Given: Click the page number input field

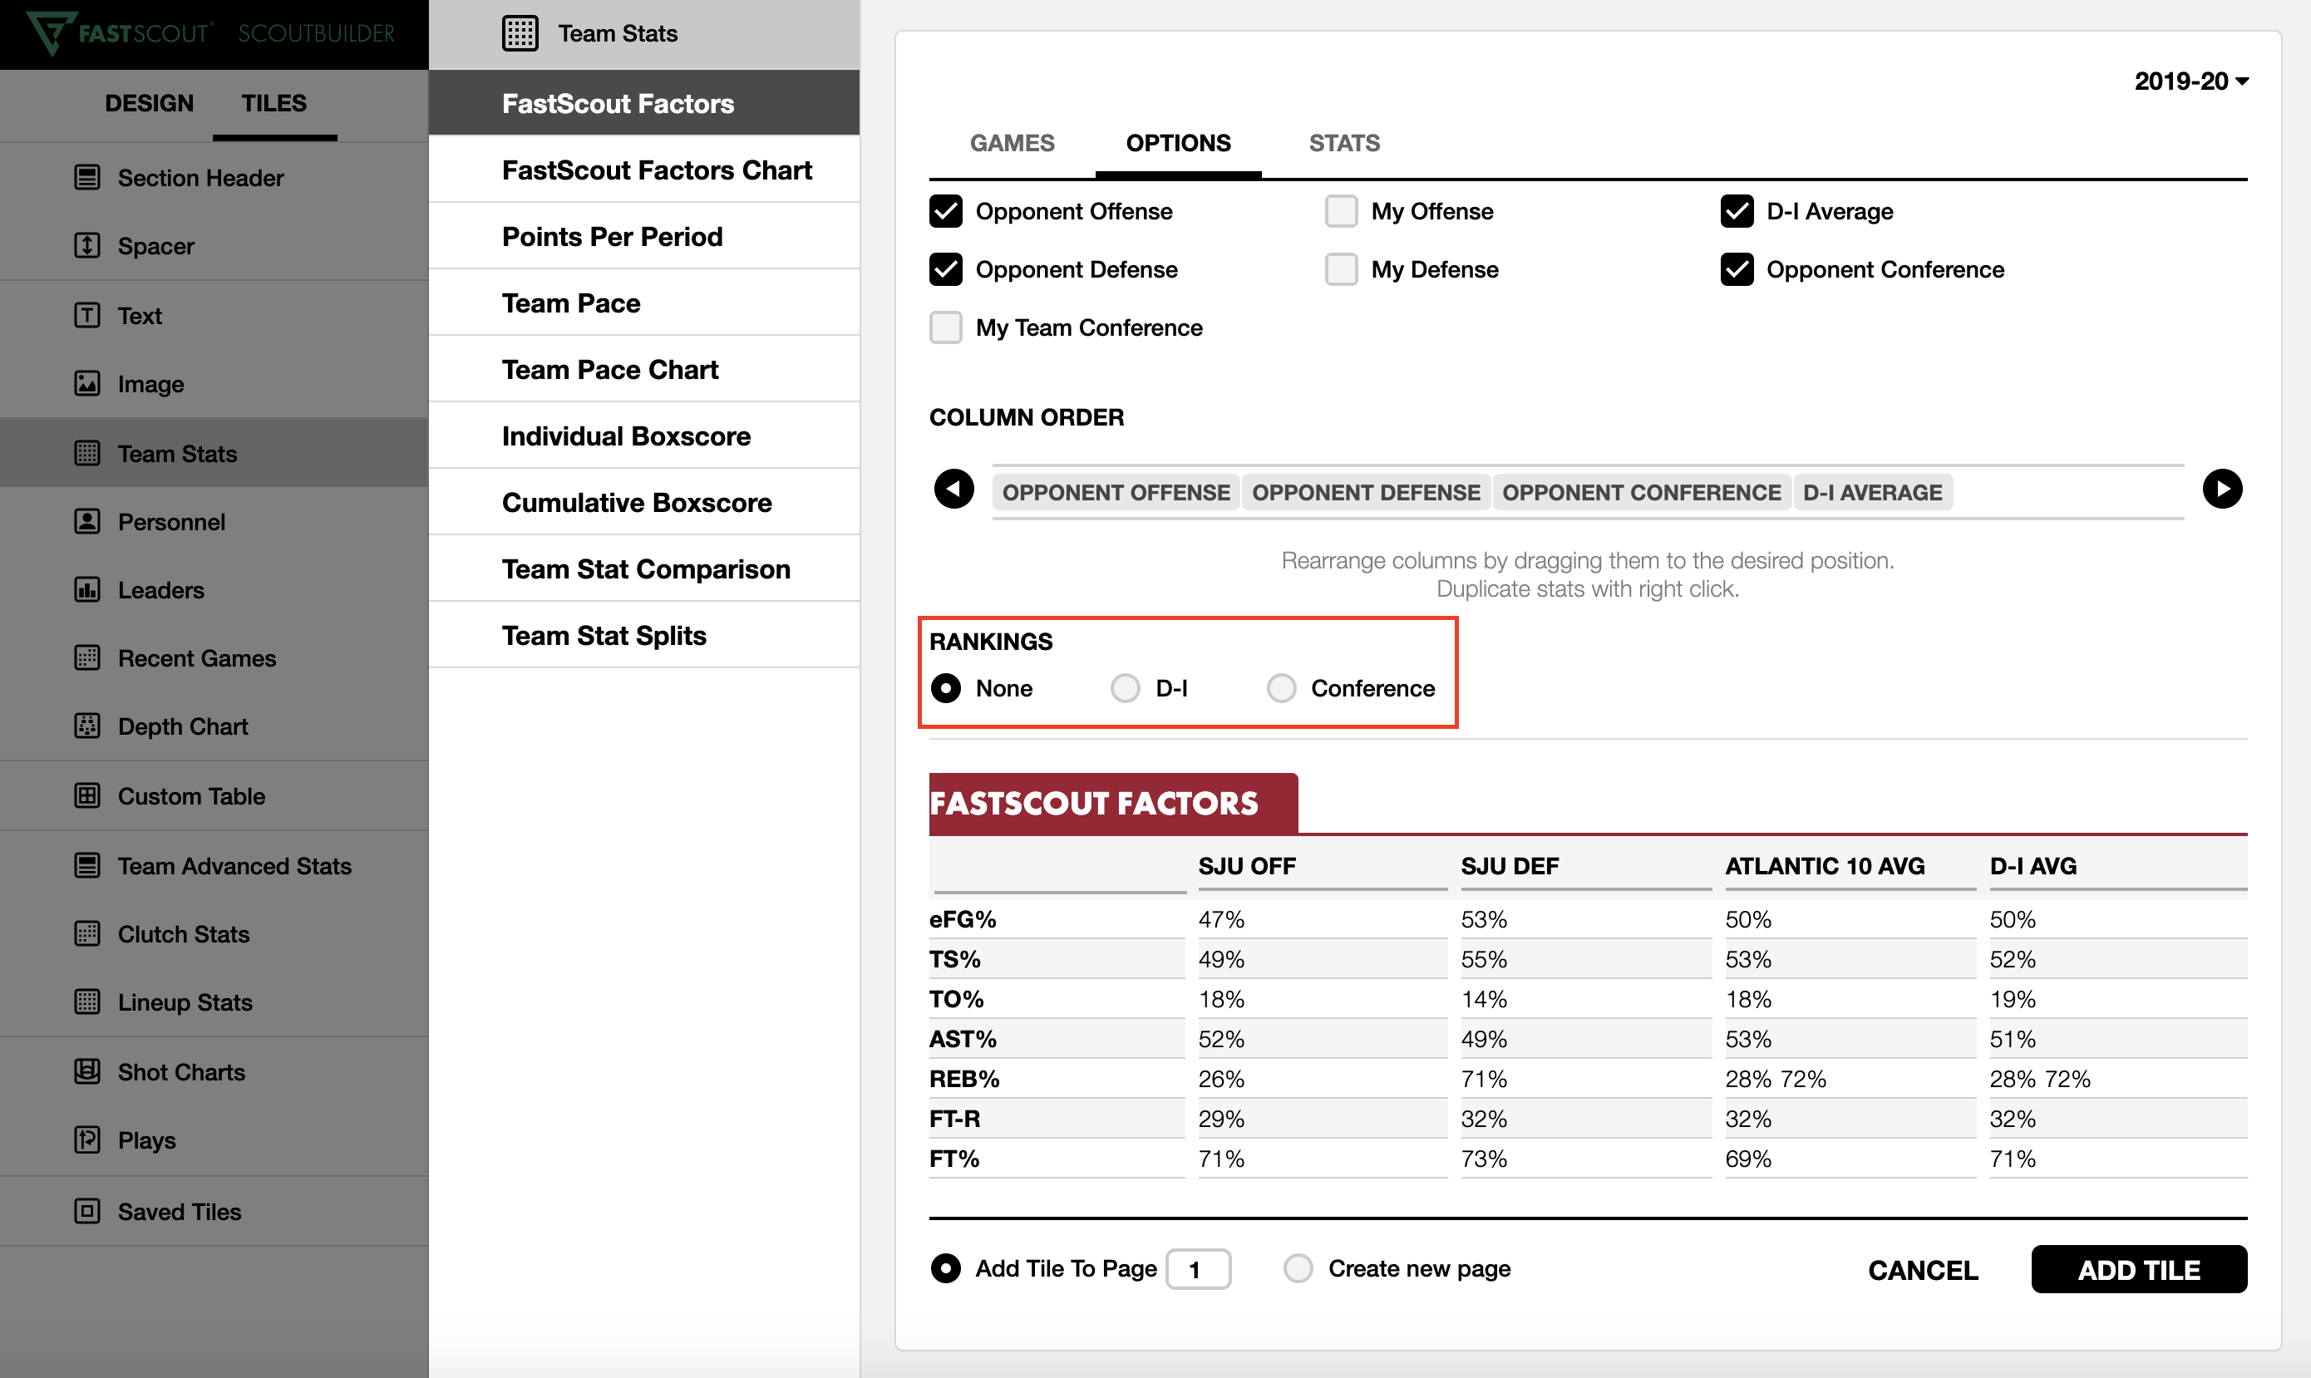Looking at the screenshot, I should click(1198, 1269).
